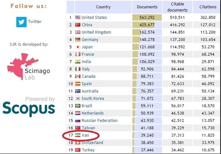Sort by Citations column header
This screenshot has width=221, height=154.
[x=208, y=7]
